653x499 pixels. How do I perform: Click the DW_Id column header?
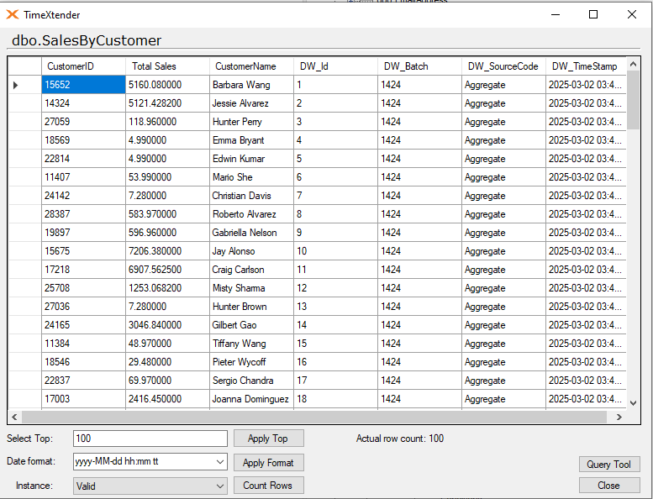coord(335,66)
